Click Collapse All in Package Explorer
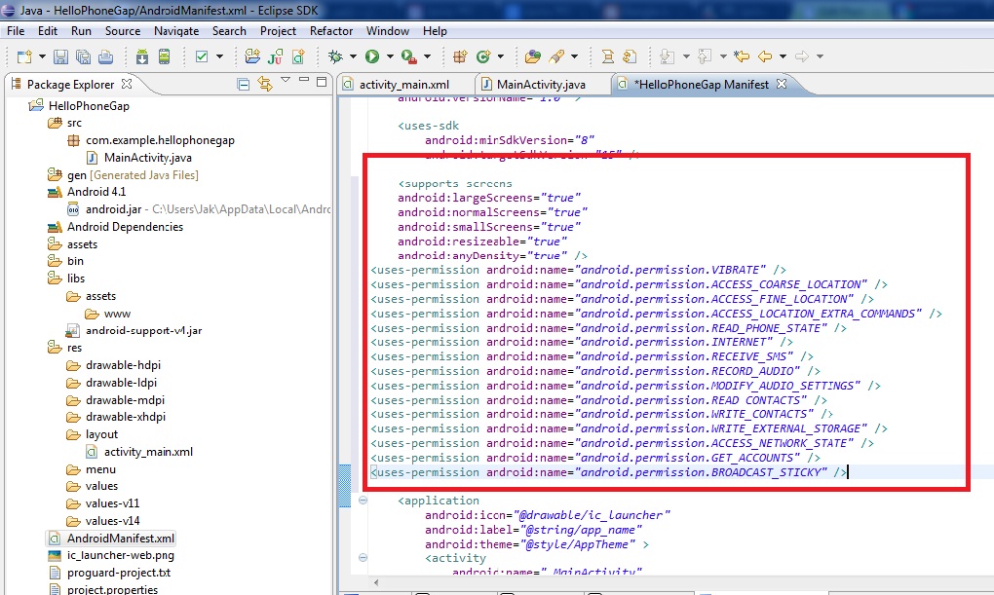 [x=243, y=84]
